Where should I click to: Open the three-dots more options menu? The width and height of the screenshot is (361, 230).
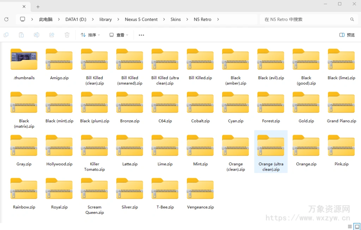point(141,35)
